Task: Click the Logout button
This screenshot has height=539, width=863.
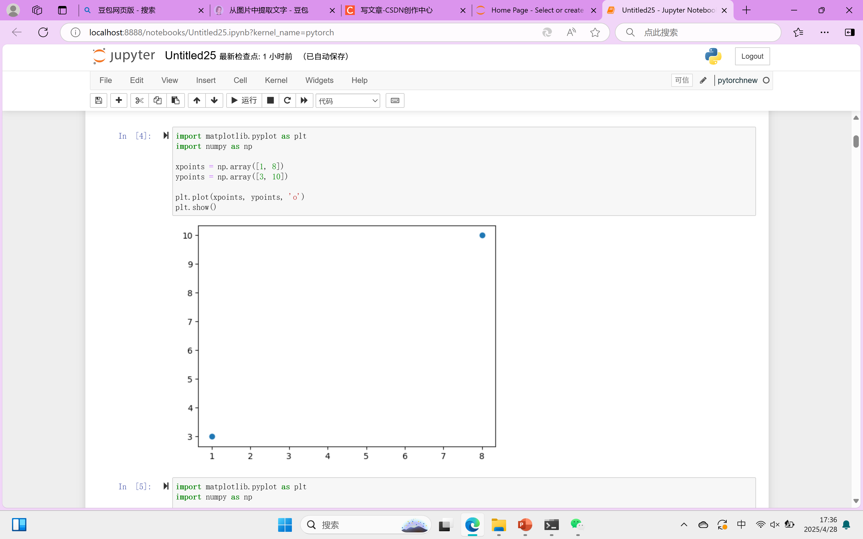Action: click(x=752, y=56)
